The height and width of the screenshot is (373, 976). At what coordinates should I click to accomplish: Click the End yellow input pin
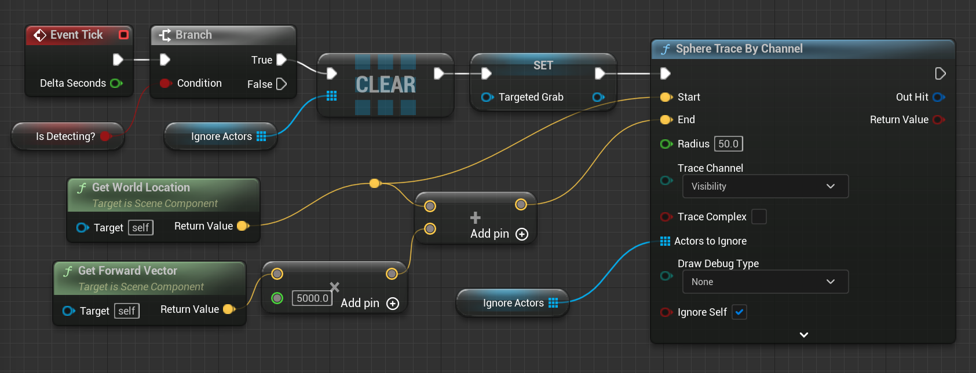[x=666, y=120]
